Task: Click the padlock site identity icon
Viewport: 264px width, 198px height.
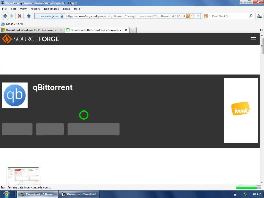Action: (62, 16)
